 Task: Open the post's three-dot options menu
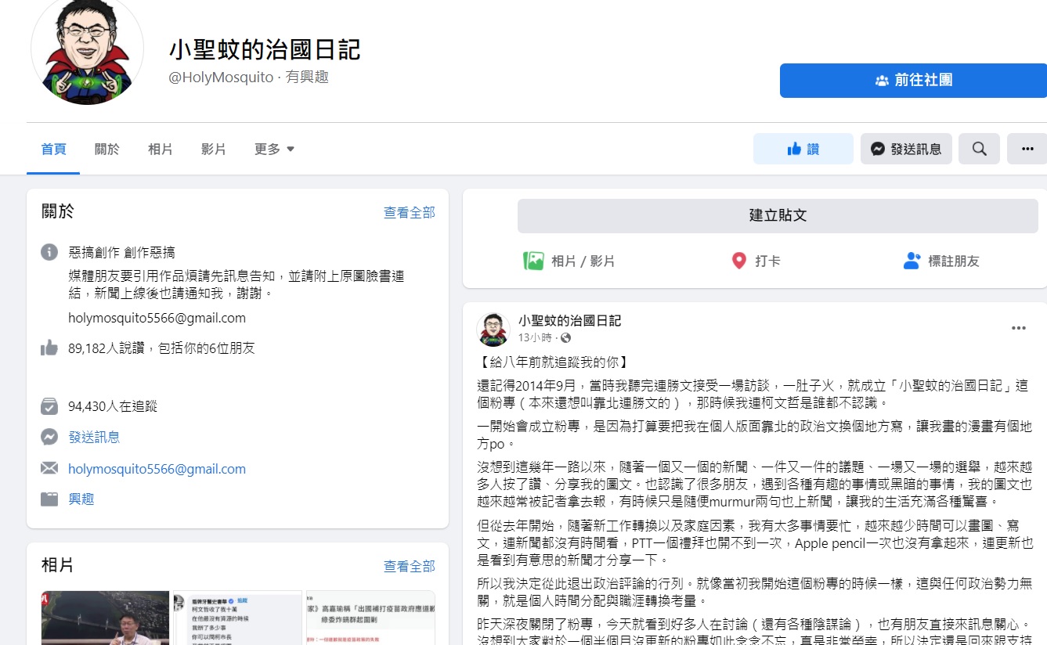tap(1018, 328)
